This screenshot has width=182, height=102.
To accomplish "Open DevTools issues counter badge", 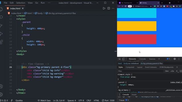I will (x=168, y=59).
